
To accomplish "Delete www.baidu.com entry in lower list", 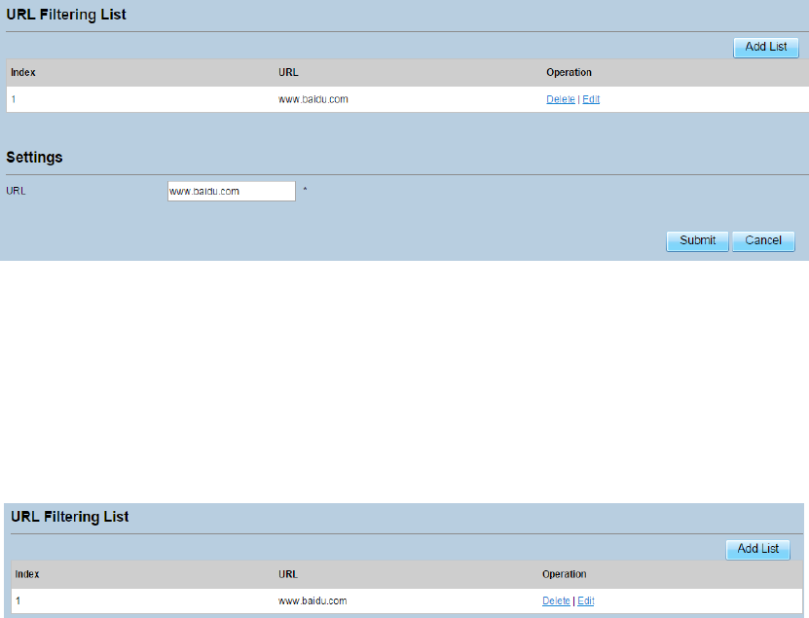I will pos(556,601).
